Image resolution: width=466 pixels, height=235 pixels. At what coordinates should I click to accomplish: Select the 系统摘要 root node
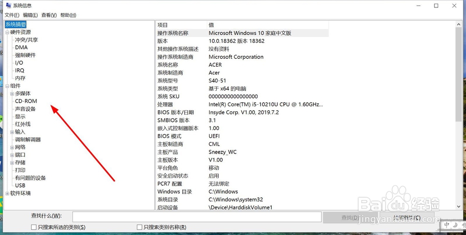(16, 24)
